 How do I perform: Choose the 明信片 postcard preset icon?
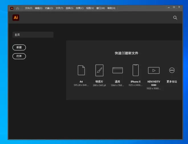99,70
